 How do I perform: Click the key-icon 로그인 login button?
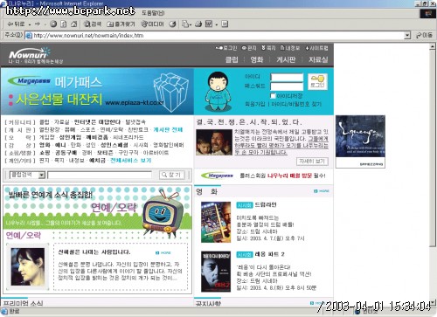tap(317, 81)
